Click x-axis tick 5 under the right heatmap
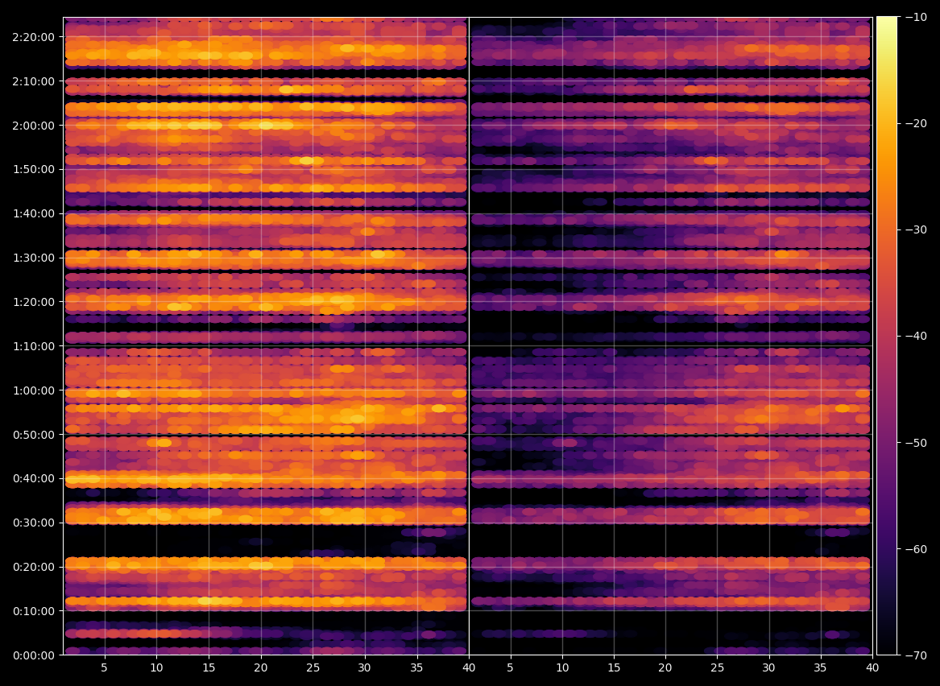The image size is (940, 686). 510,667
